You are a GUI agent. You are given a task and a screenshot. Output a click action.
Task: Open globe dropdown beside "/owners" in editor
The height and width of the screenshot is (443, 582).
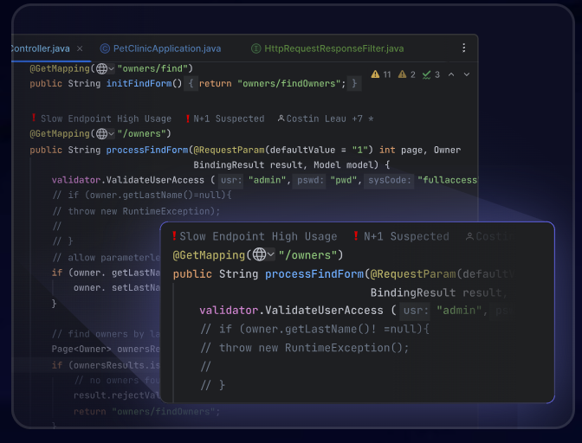pyautogui.click(x=105, y=133)
